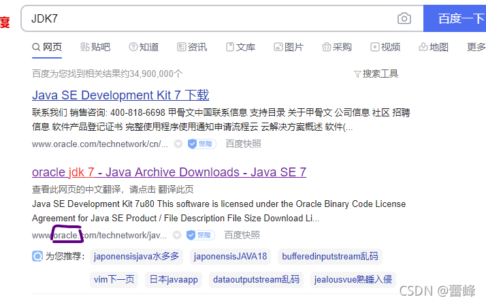This screenshot has width=486, height=303.
Task: Open 百度快照 for second result
Action: [x=242, y=235]
